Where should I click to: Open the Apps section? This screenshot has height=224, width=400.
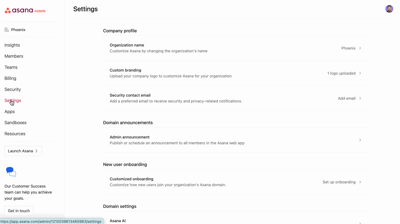click(10, 112)
